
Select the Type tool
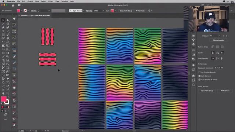tap(3, 31)
